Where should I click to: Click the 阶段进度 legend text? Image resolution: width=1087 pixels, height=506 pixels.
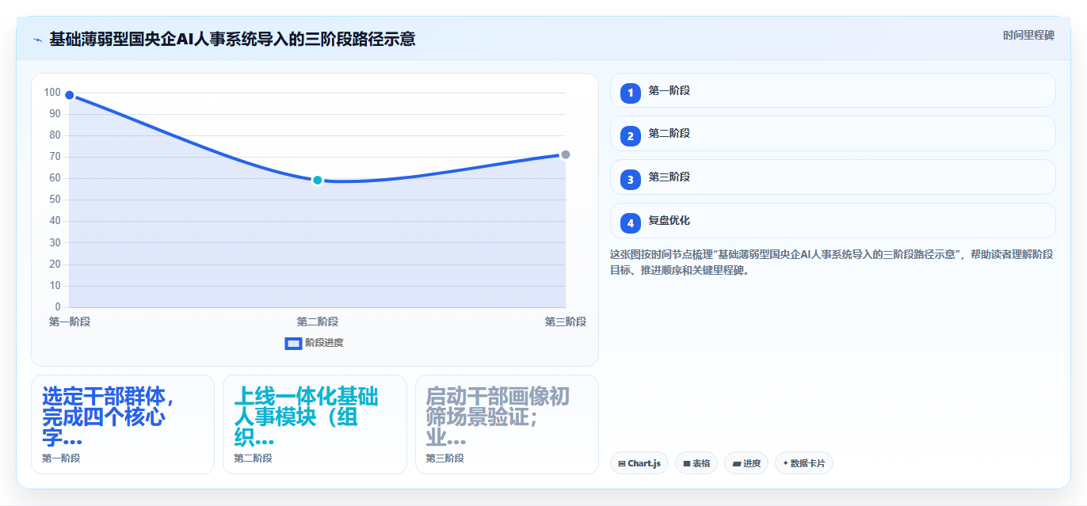(x=324, y=343)
